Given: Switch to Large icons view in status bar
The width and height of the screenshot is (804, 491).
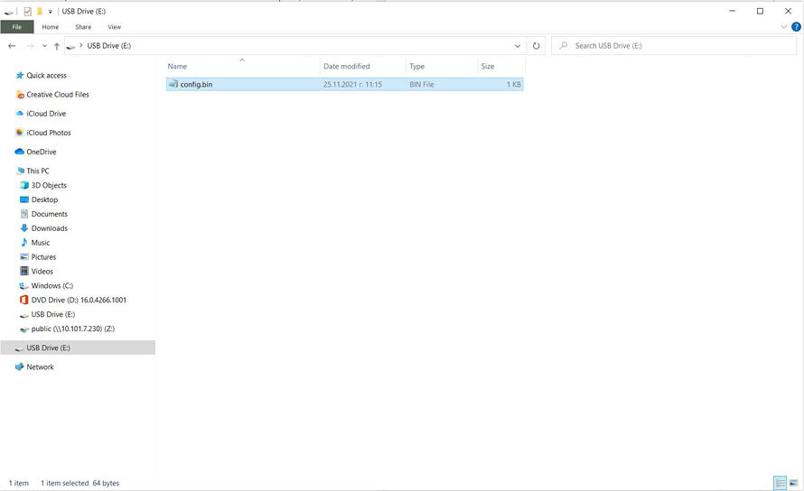Looking at the screenshot, I should click(794, 483).
